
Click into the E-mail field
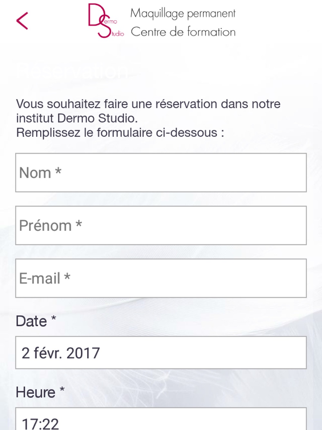[x=161, y=278]
